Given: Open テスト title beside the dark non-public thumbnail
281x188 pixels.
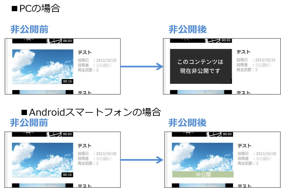Looking at the screenshot, I should [243, 52].
